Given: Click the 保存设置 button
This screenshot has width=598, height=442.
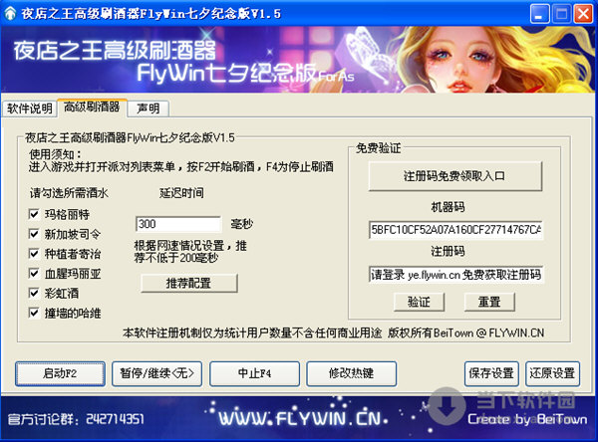Looking at the screenshot, I should click(x=491, y=373).
